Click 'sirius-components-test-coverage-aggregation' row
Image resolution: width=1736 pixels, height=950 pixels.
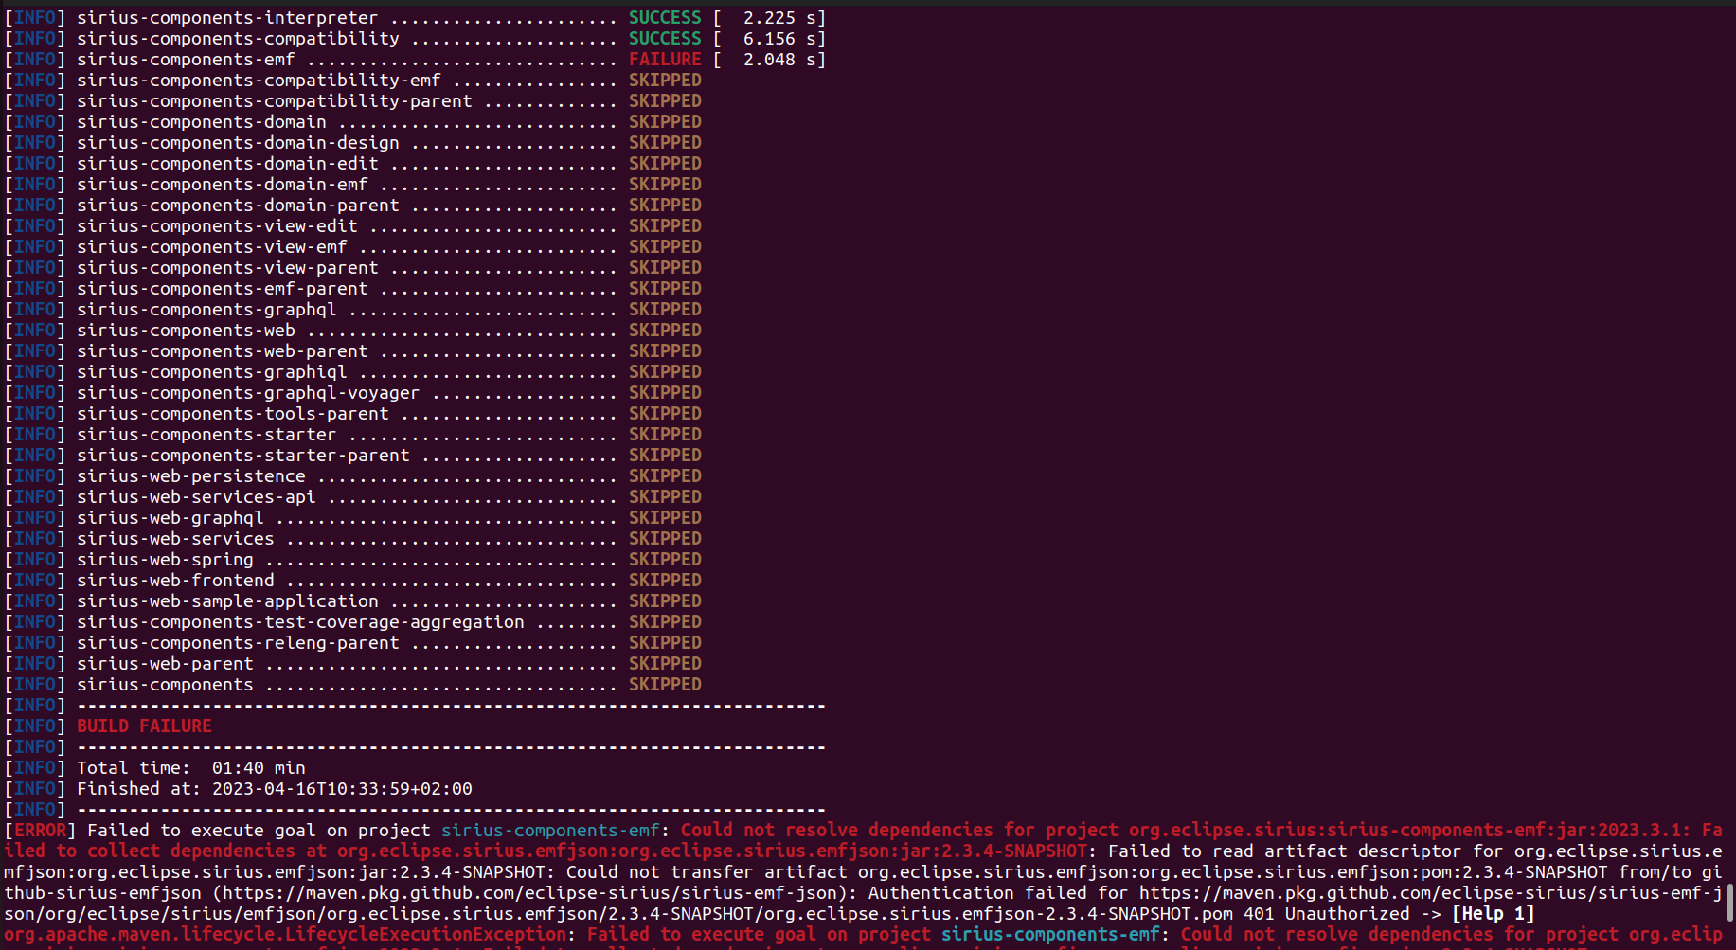(x=352, y=622)
